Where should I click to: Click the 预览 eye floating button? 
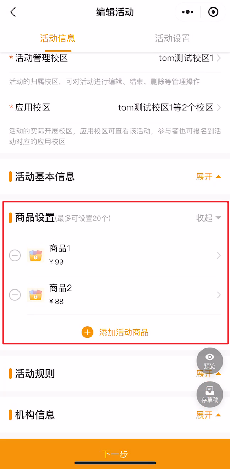coord(210,361)
